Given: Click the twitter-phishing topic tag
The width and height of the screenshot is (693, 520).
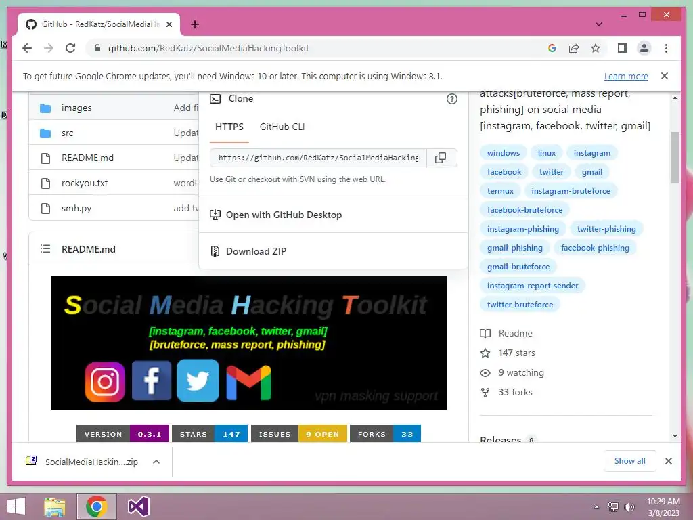Looking at the screenshot, I should pos(606,229).
